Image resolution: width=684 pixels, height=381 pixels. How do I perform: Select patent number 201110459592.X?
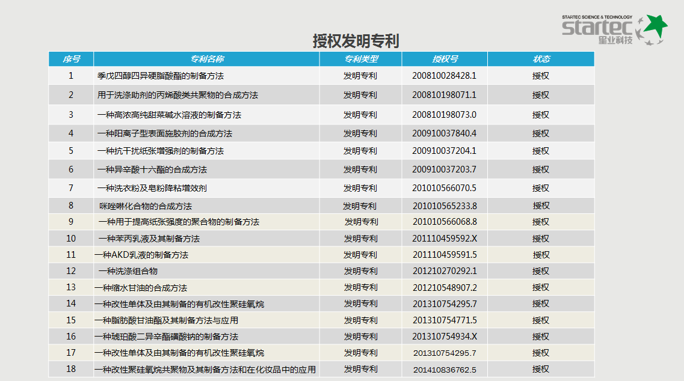coord(445,239)
